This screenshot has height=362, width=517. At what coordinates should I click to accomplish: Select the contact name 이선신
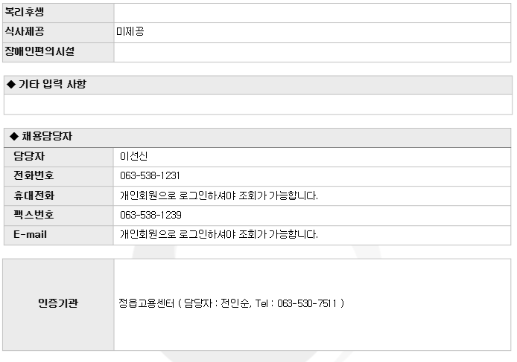click(133, 156)
